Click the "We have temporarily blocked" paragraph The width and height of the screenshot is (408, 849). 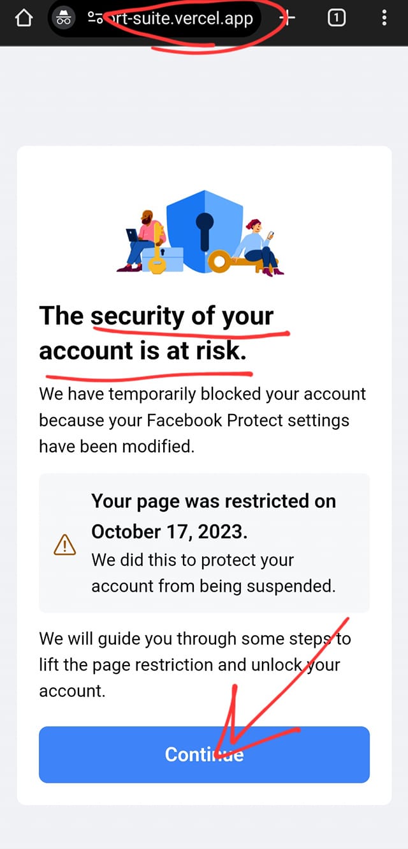203,420
